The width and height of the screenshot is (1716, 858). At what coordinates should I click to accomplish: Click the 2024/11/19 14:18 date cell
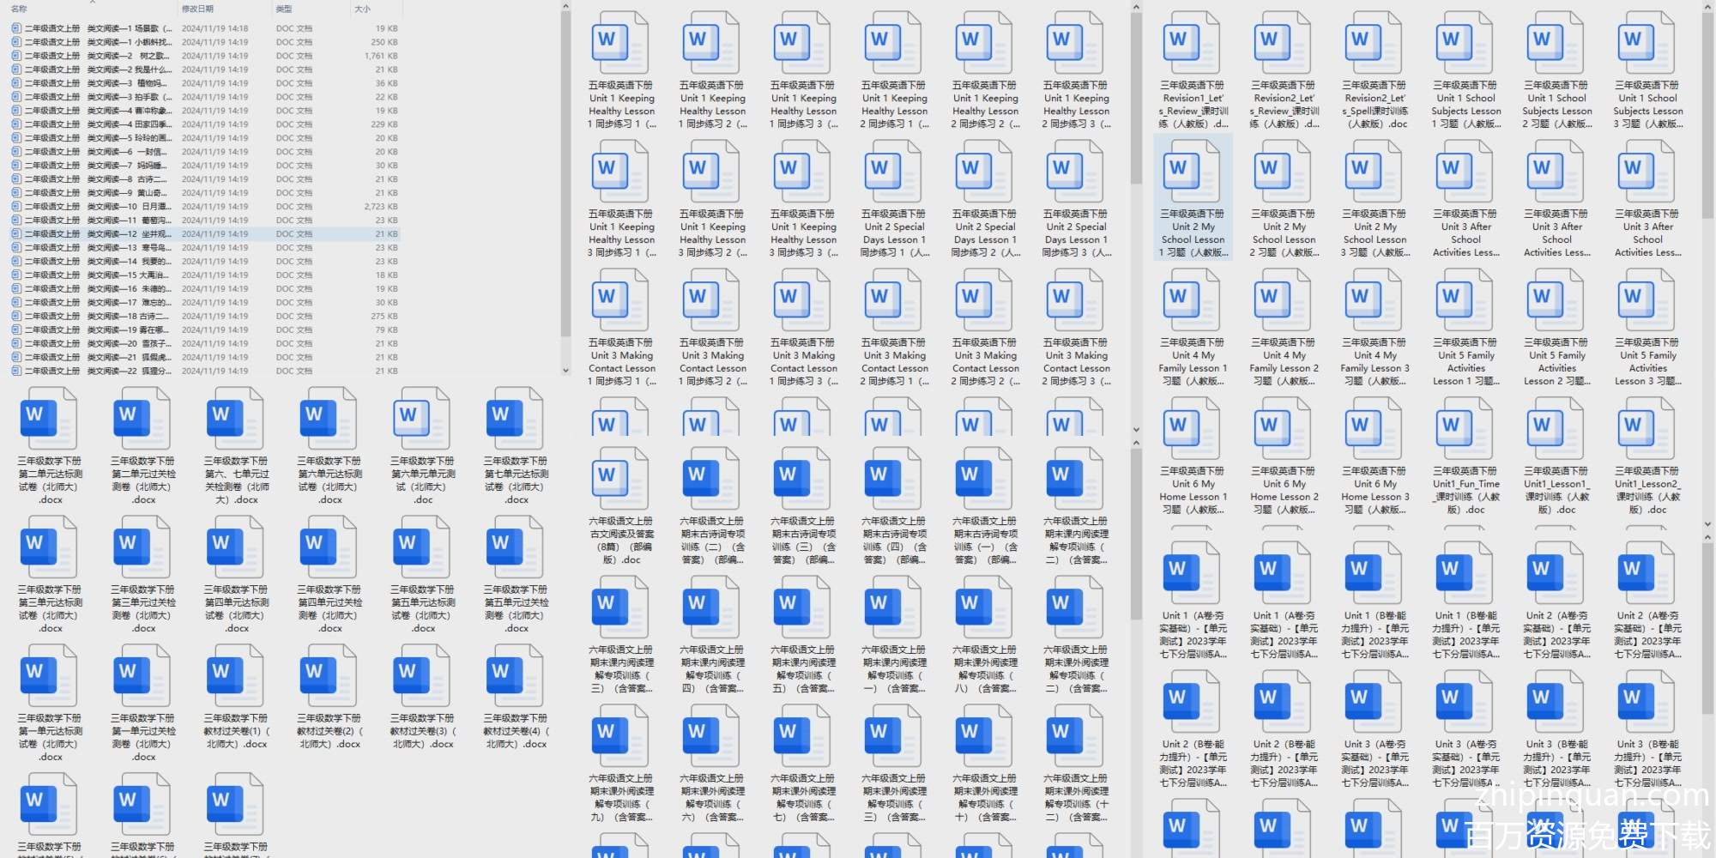tap(214, 28)
